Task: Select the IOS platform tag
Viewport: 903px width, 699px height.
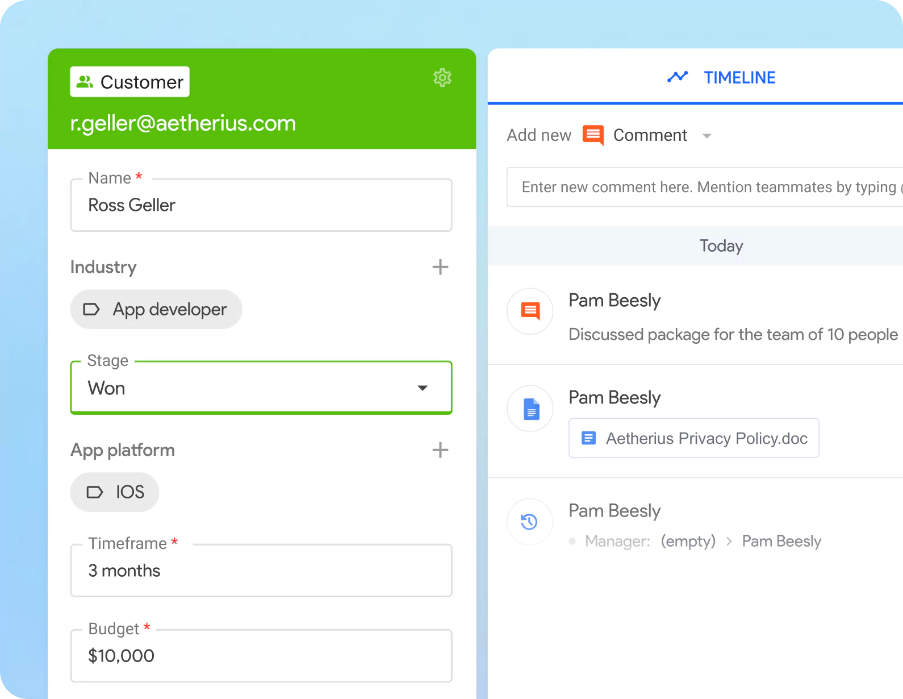Action: point(115,492)
